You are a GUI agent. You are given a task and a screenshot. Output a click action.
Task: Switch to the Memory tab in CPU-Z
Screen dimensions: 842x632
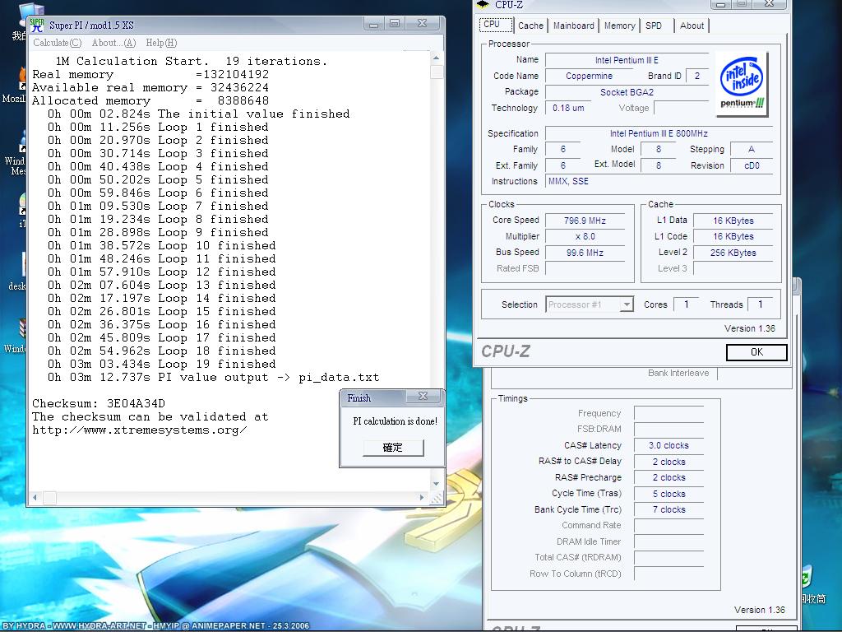coord(619,26)
